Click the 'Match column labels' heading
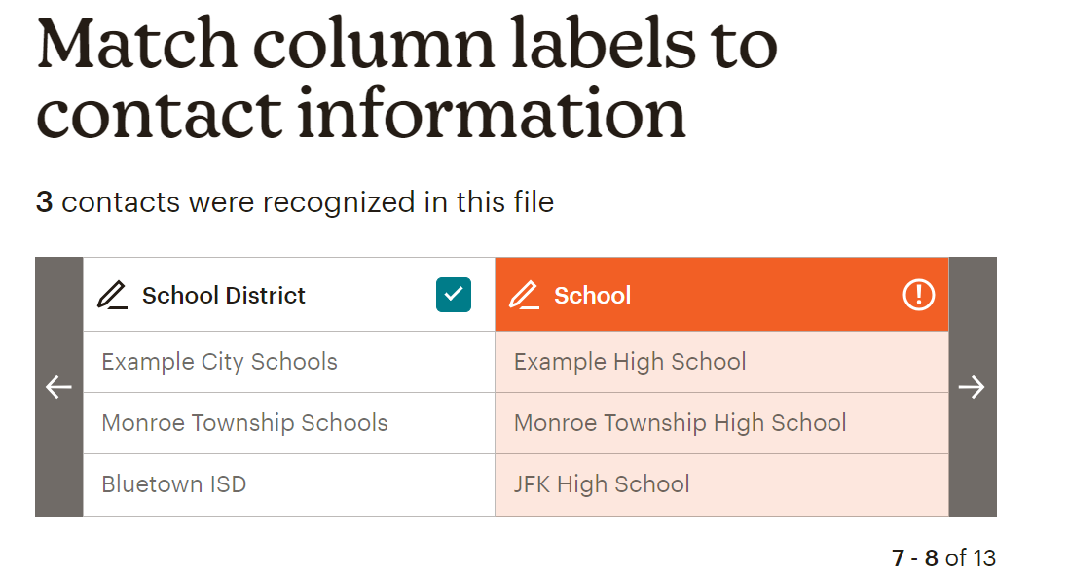The width and height of the screenshot is (1068, 572). click(407, 44)
